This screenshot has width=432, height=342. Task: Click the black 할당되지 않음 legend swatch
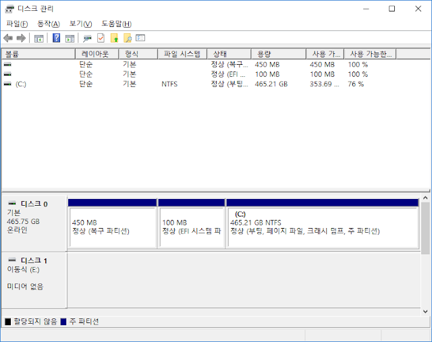[7, 321]
